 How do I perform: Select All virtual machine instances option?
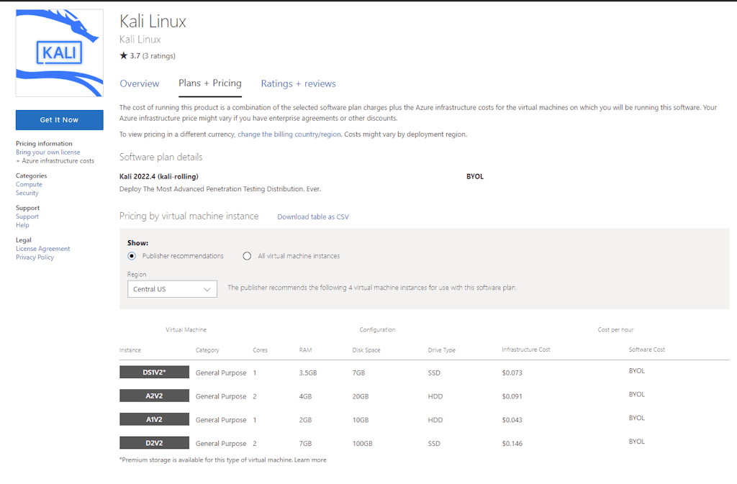tap(247, 256)
